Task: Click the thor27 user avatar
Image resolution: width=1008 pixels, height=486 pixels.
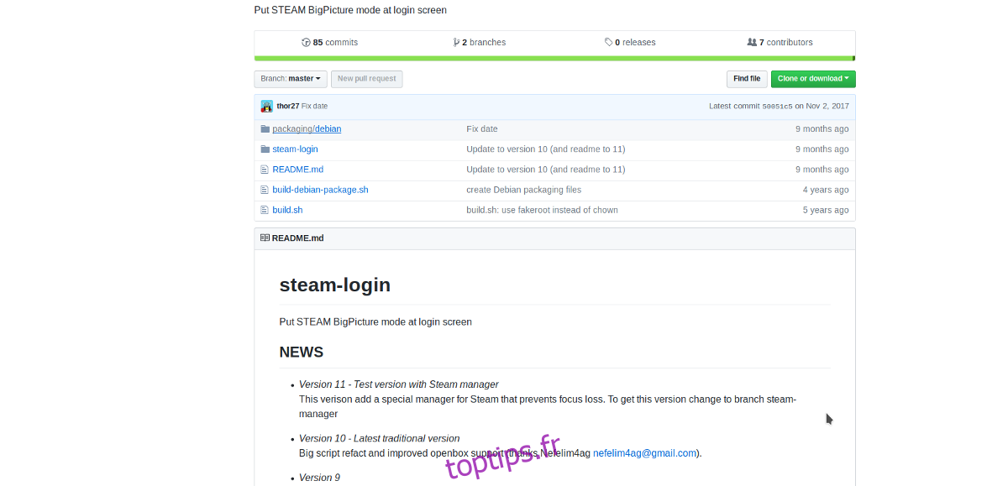Action: [x=267, y=106]
